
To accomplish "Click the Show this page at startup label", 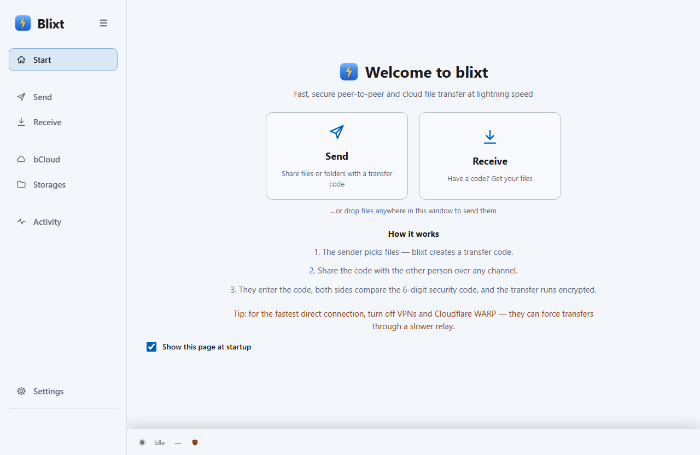I will pyautogui.click(x=207, y=347).
